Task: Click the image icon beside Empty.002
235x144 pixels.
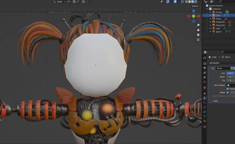Action: [230, 25]
